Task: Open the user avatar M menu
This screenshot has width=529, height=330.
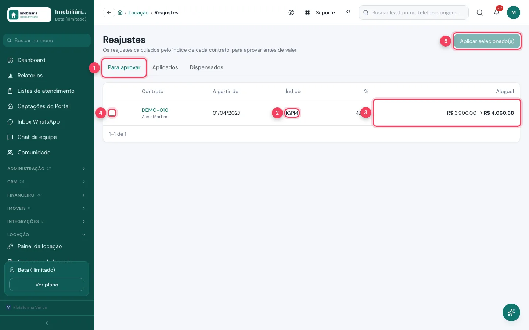Action: pyautogui.click(x=514, y=12)
